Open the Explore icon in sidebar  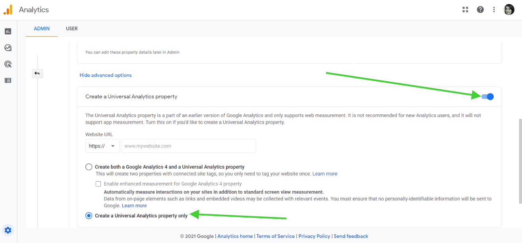pyautogui.click(x=8, y=48)
